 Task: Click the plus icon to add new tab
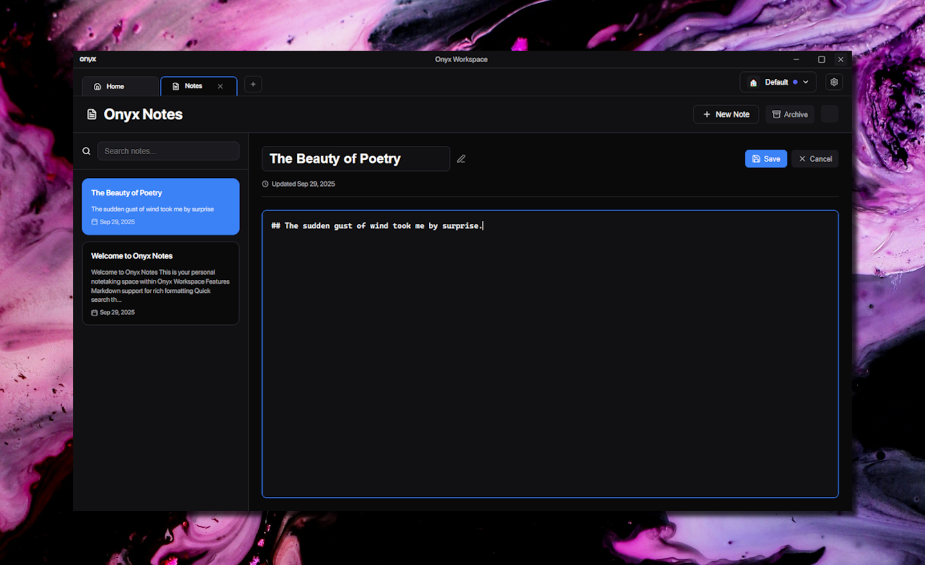253,85
